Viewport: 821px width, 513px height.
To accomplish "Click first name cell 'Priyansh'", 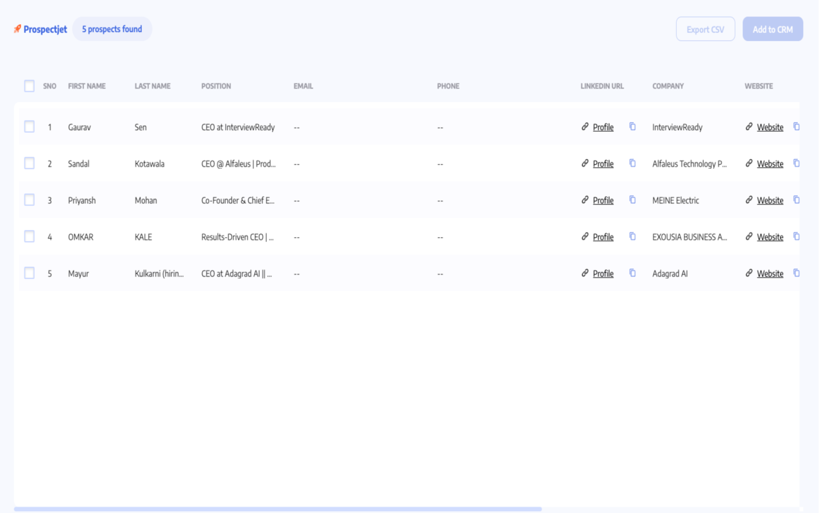I will pos(82,200).
